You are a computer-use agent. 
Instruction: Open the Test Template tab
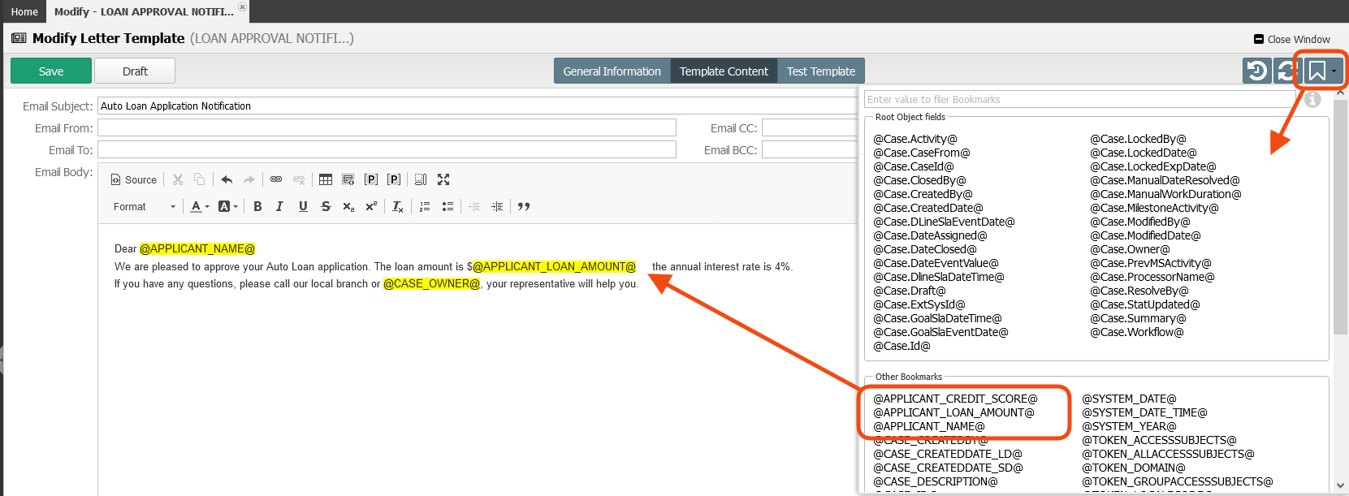(821, 71)
